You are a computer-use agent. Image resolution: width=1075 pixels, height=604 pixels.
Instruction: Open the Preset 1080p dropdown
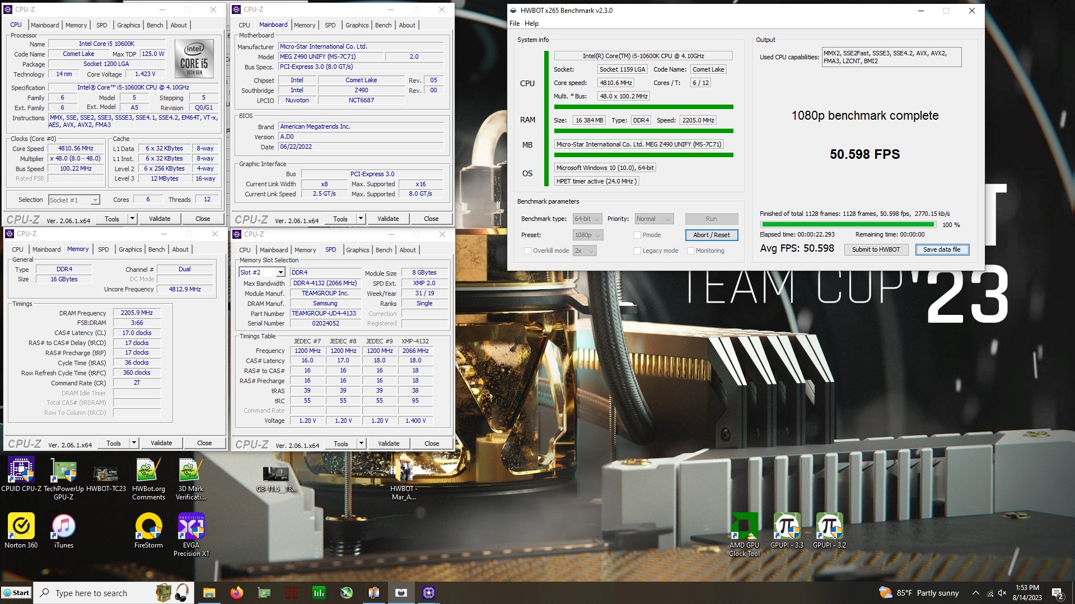pos(588,235)
